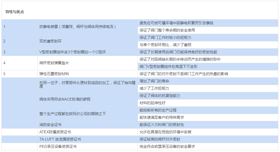Click the 'TA LUFT 放泄漏资质证书' cell
This screenshot has height=152, width=280.
point(60,139)
